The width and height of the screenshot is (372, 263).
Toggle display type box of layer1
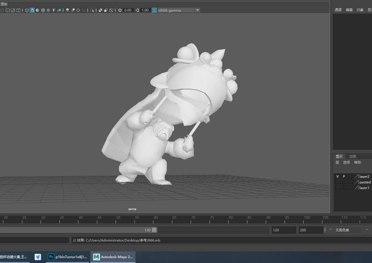pos(350,188)
